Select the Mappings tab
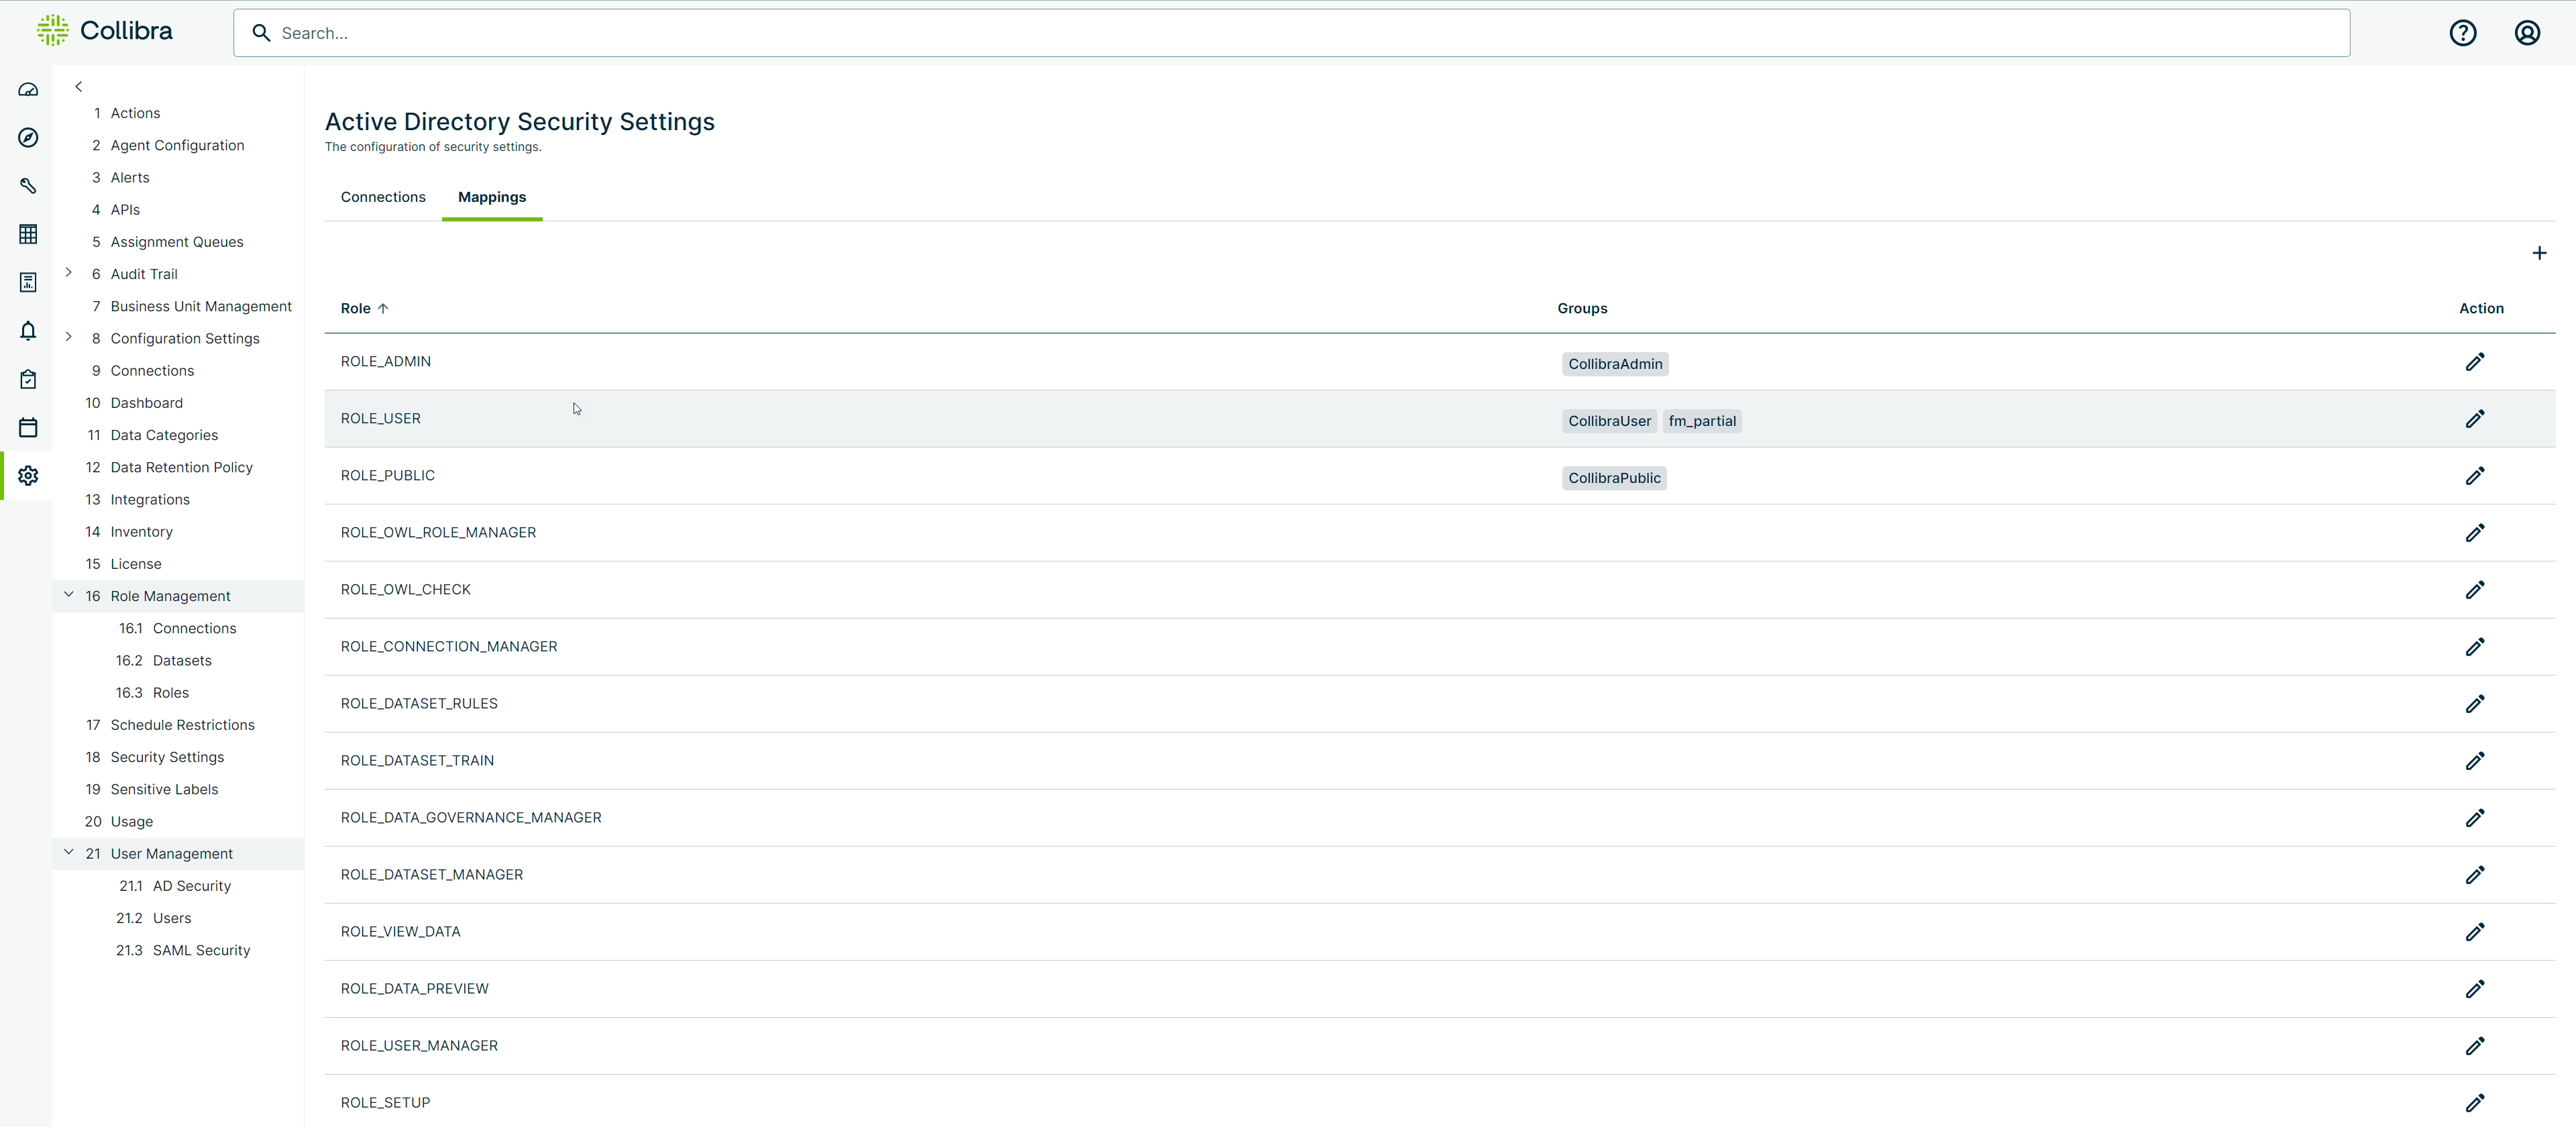The image size is (2576, 1127). 491,197
